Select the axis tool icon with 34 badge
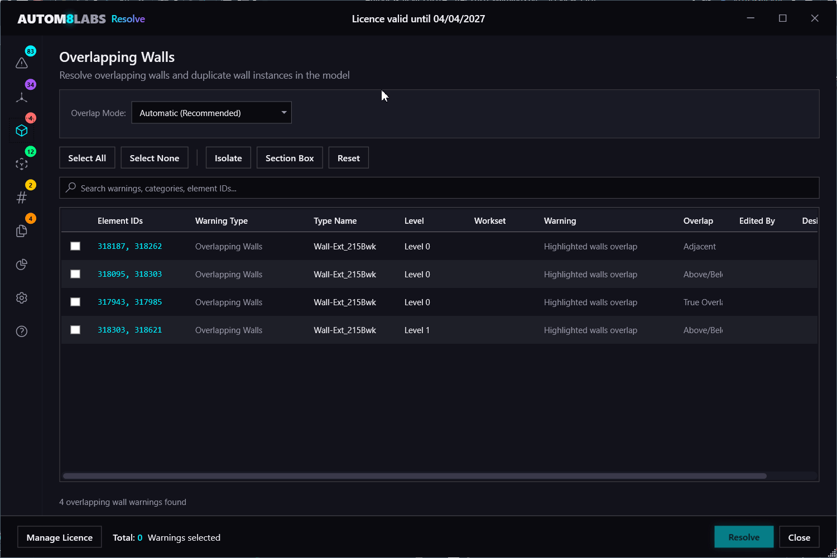 pyautogui.click(x=21, y=97)
